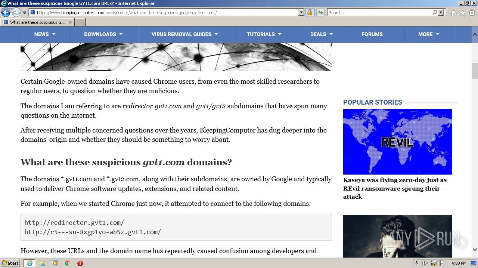Image resolution: width=478 pixels, height=268 pixels.
Task: Click the magnifier search icon
Action: pyautogui.click(x=435, y=13)
